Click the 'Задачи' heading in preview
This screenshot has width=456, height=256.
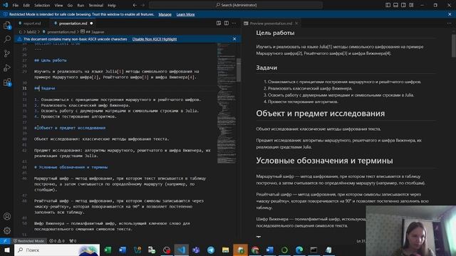(266, 68)
